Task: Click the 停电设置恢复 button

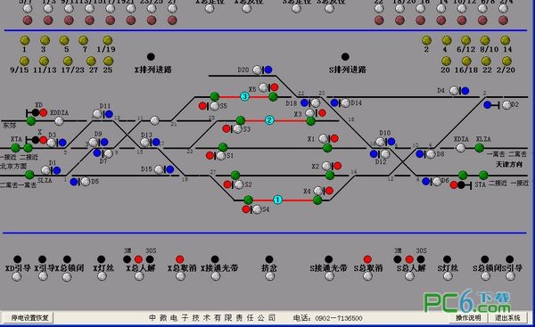Action: tap(29, 318)
